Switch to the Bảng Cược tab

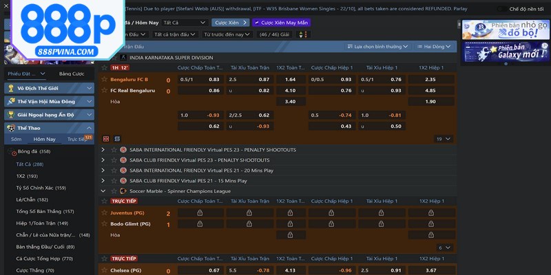click(x=72, y=74)
